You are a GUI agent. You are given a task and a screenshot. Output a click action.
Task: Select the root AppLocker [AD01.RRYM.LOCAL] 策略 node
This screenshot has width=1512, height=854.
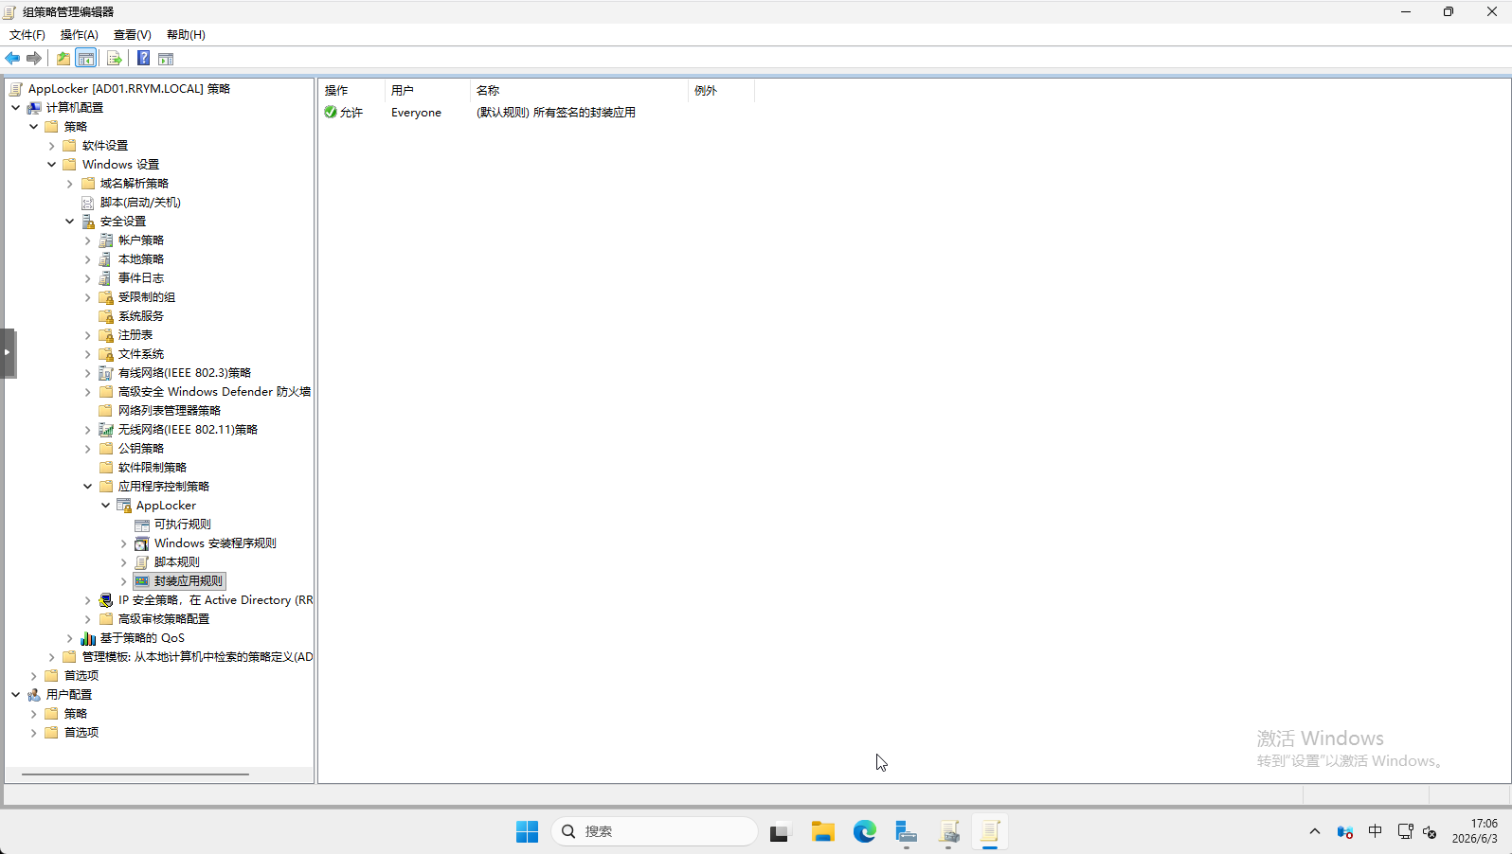[x=129, y=89]
